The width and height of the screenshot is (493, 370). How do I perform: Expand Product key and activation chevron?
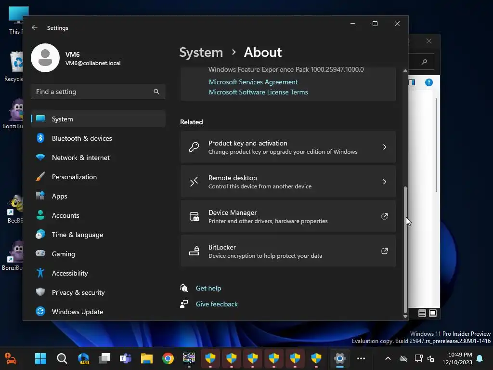(384, 147)
